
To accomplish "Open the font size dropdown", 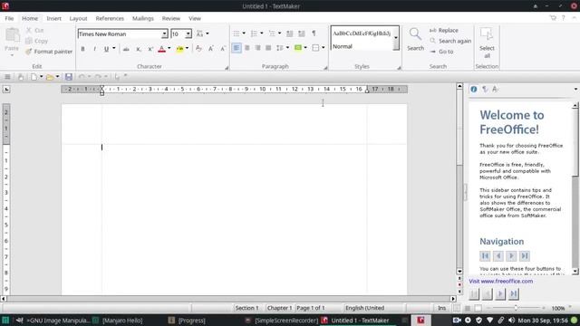I will [x=188, y=34].
